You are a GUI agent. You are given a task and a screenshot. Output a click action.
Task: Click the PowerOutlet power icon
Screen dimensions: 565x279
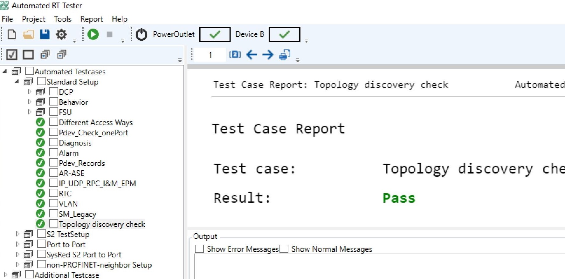tap(141, 34)
